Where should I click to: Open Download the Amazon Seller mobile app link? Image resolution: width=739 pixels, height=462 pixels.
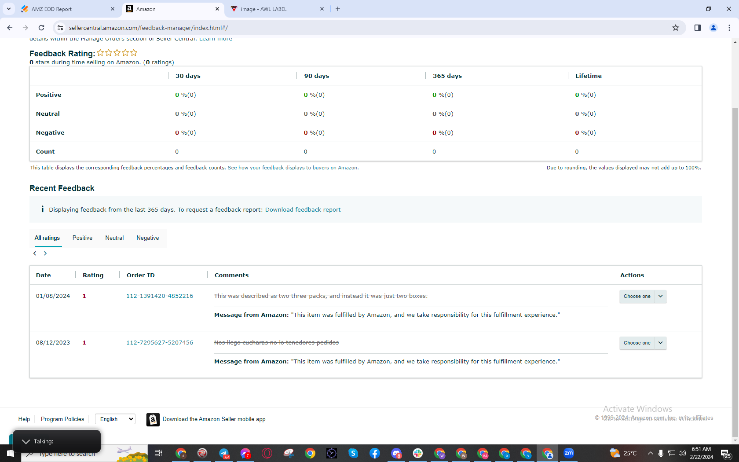point(214,419)
